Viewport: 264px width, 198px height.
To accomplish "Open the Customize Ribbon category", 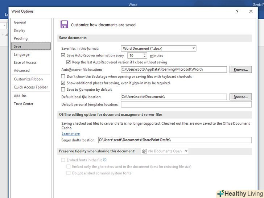I will (28, 79).
